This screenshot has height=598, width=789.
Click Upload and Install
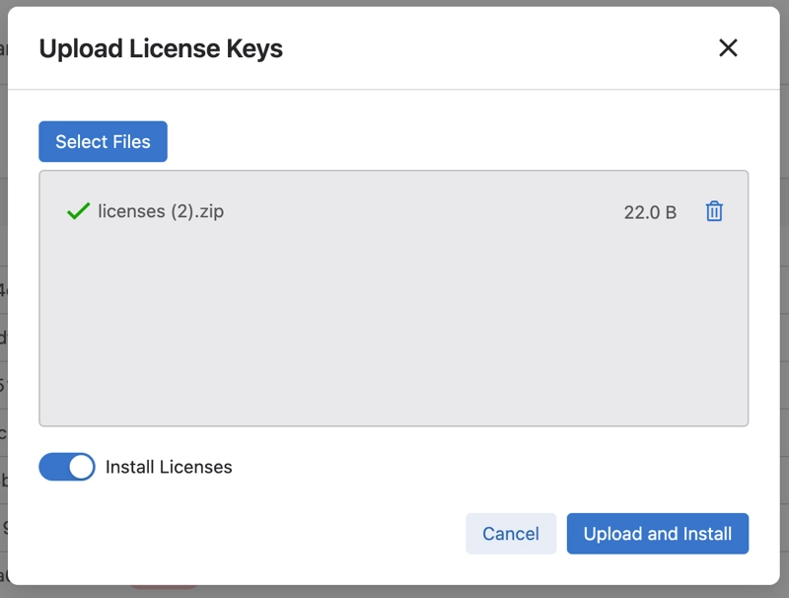coord(657,534)
